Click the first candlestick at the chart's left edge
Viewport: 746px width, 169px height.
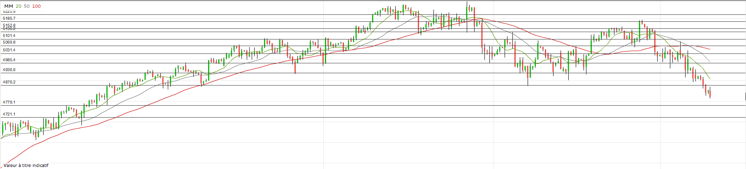[x=2, y=128]
